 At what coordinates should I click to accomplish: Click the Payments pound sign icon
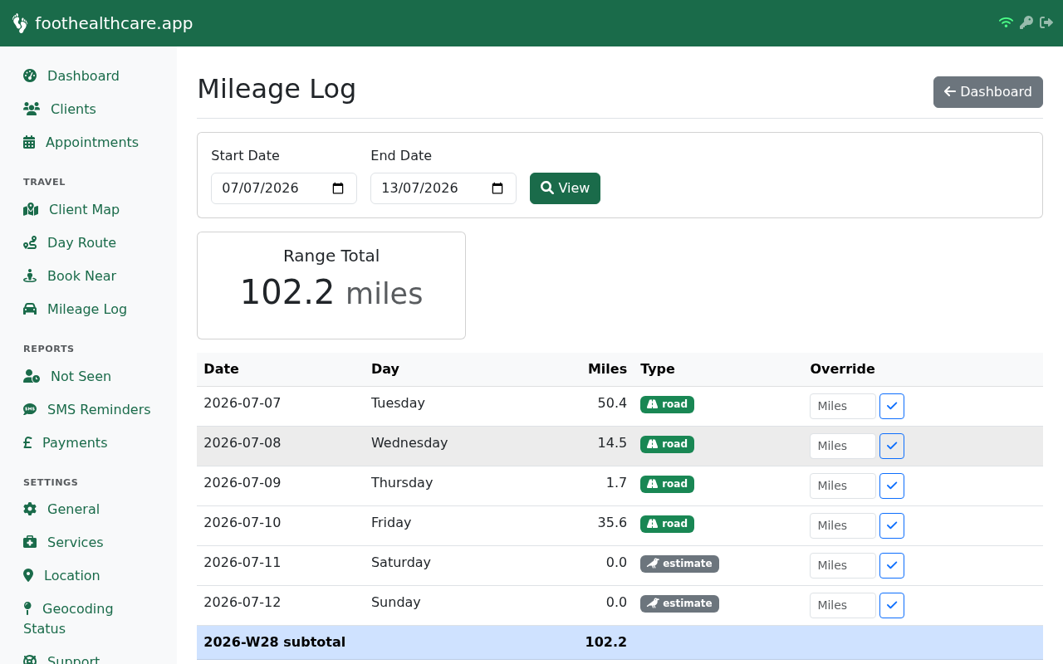tap(27, 442)
